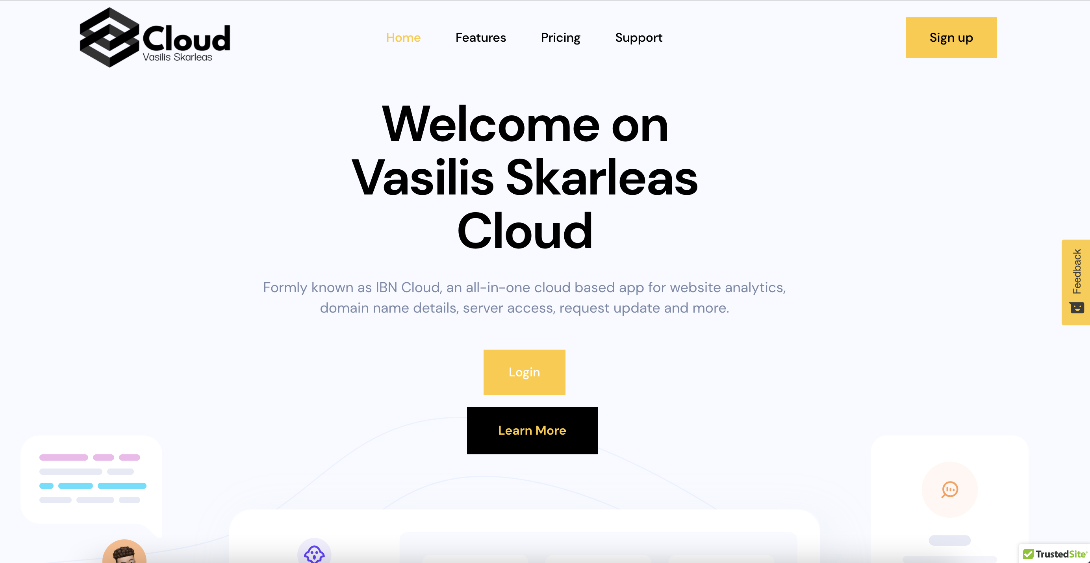The height and width of the screenshot is (563, 1090).
Task: Select the Home navigation tab
Action: tap(404, 37)
